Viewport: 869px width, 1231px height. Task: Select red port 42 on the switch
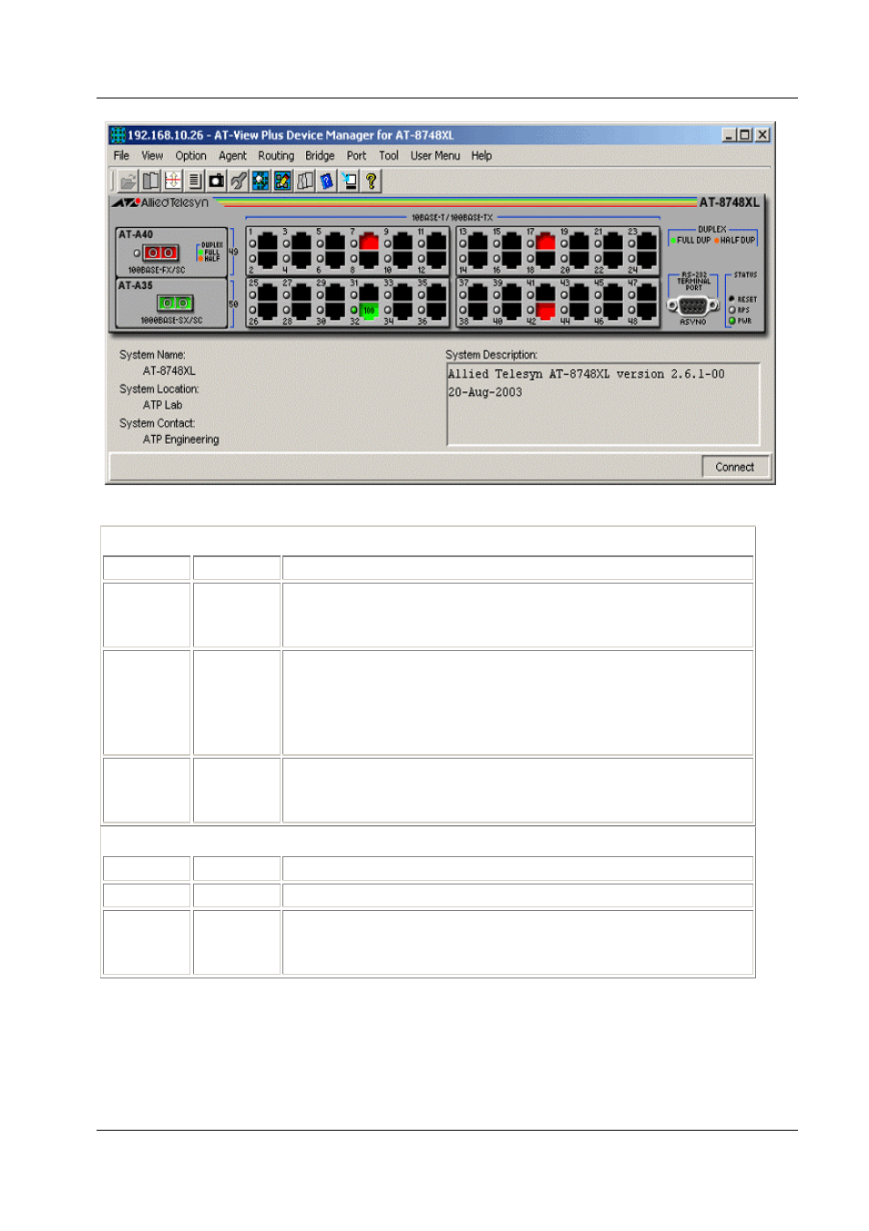(x=545, y=310)
